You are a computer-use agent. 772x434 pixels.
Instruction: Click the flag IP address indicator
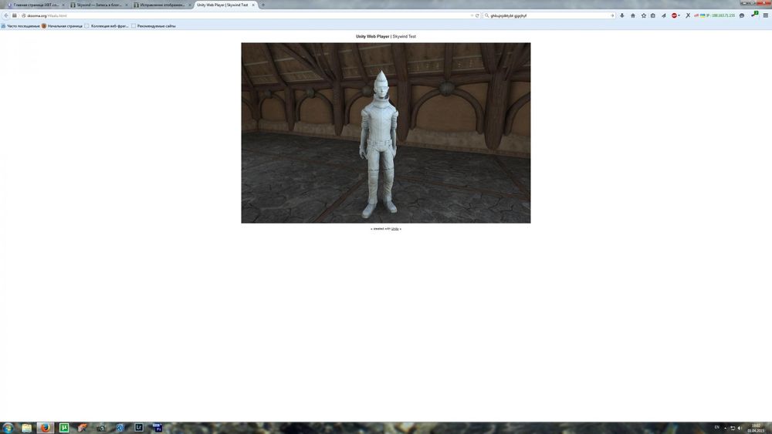[x=714, y=15]
